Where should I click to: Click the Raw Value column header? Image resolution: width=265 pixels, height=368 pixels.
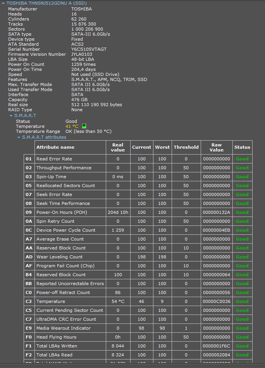tap(216, 147)
